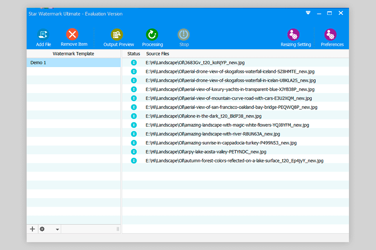Click the red Remove Item icon
Image resolution: width=376 pixels, height=250 pixels.
72,34
